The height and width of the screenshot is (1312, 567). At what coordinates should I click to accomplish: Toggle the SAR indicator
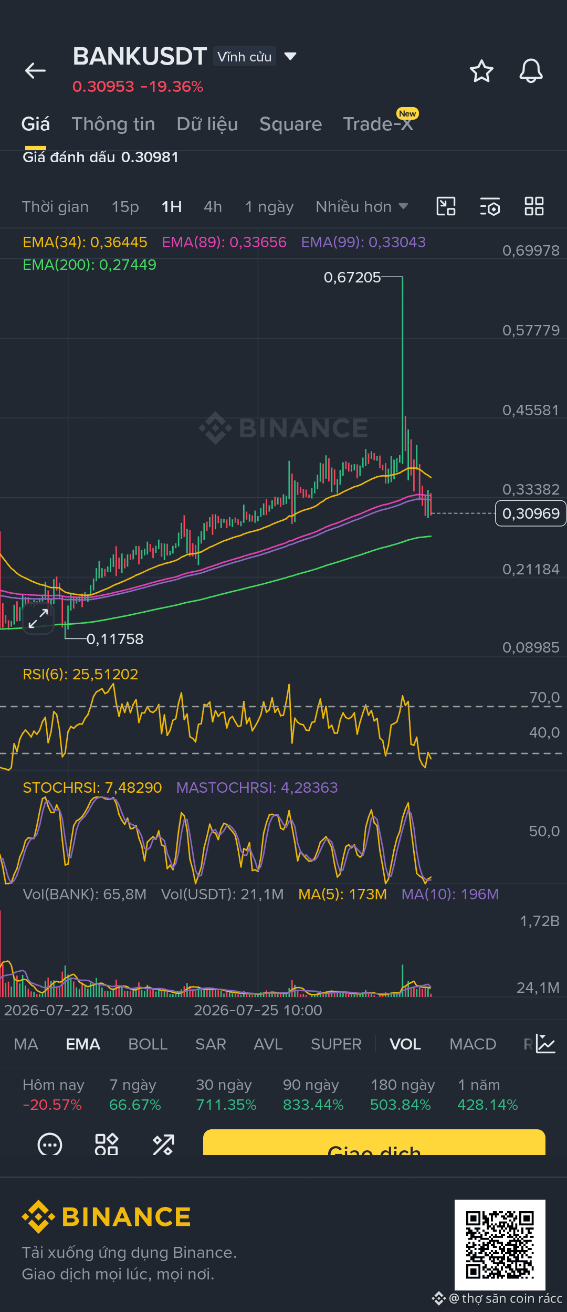pyautogui.click(x=211, y=1044)
